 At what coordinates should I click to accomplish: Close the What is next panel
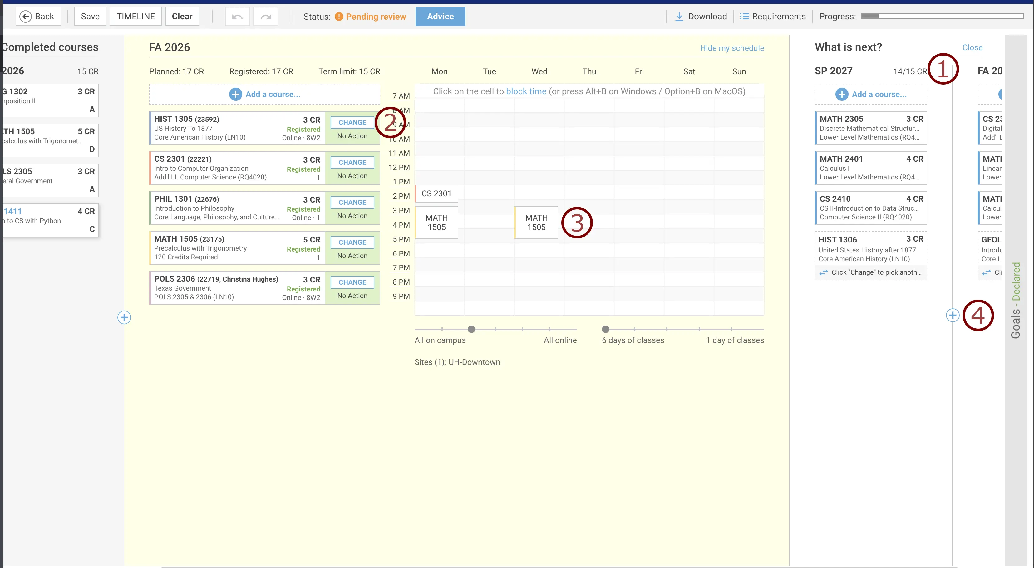pyautogui.click(x=972, y=47)
